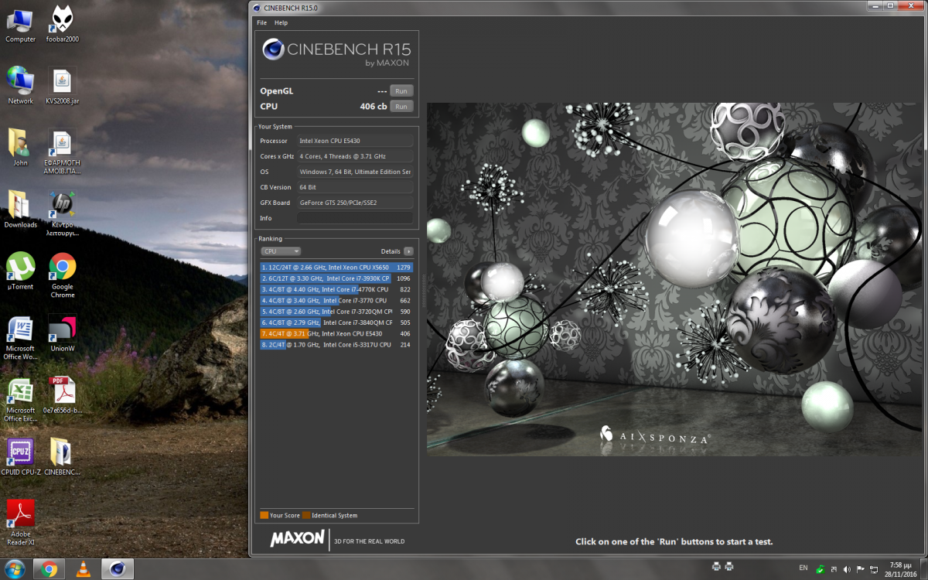Screen dimensions: 928x580
Task: Click the MAXON logo at bottom
Action: pos(297,539)
